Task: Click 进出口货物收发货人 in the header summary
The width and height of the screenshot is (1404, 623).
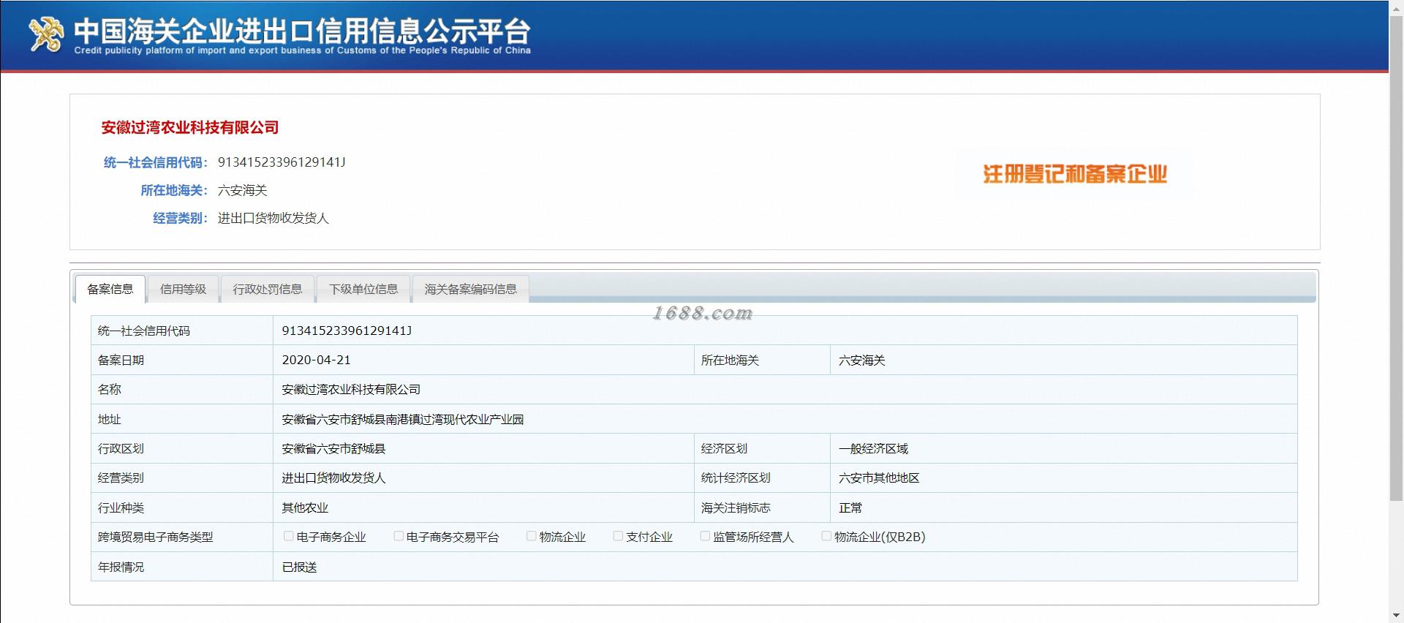Action: [x=273, y=218]
